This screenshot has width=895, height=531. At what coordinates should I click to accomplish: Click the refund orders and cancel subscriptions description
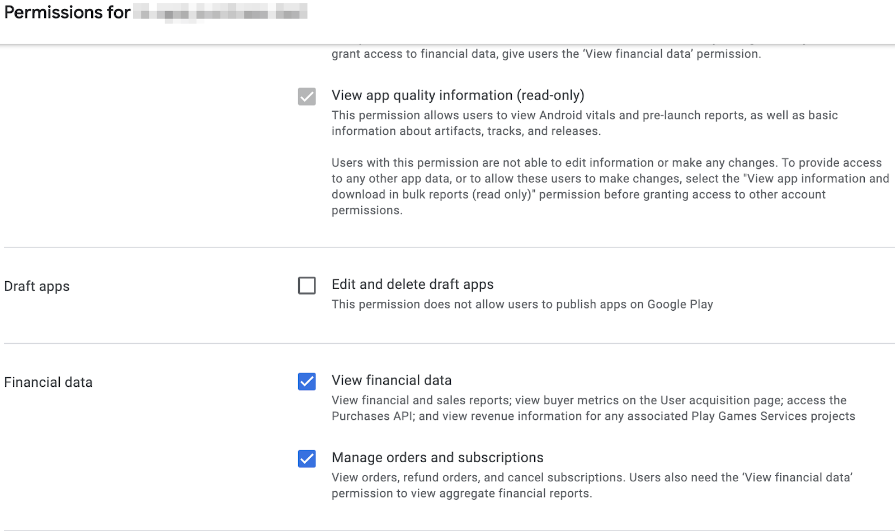coord(592,485)
